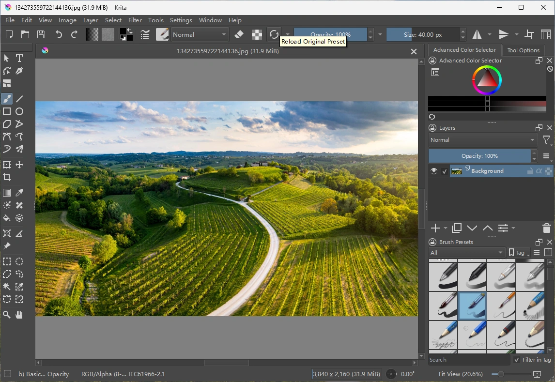Select the Crop tool
555x382 pixels.
pos(7,177)
